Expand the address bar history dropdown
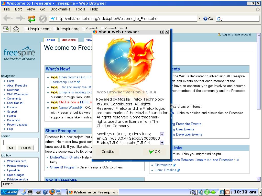 [x=199, y=18]
